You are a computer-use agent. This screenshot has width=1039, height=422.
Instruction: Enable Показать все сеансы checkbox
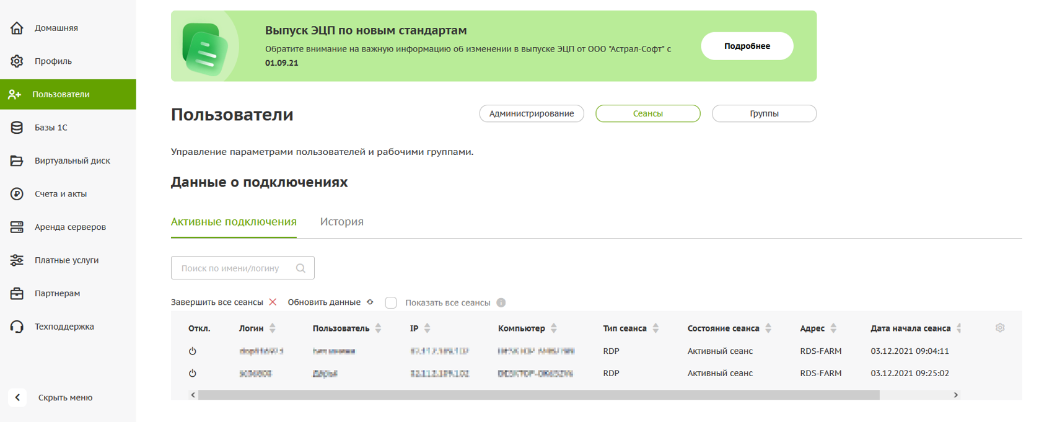(391, 302)
